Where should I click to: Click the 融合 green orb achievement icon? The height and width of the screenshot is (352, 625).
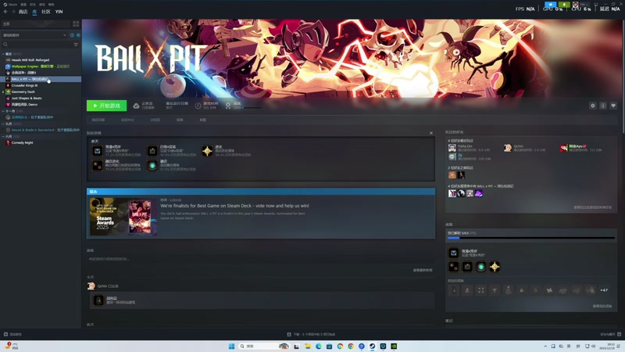pyautogui.click(x=152, y=165)
